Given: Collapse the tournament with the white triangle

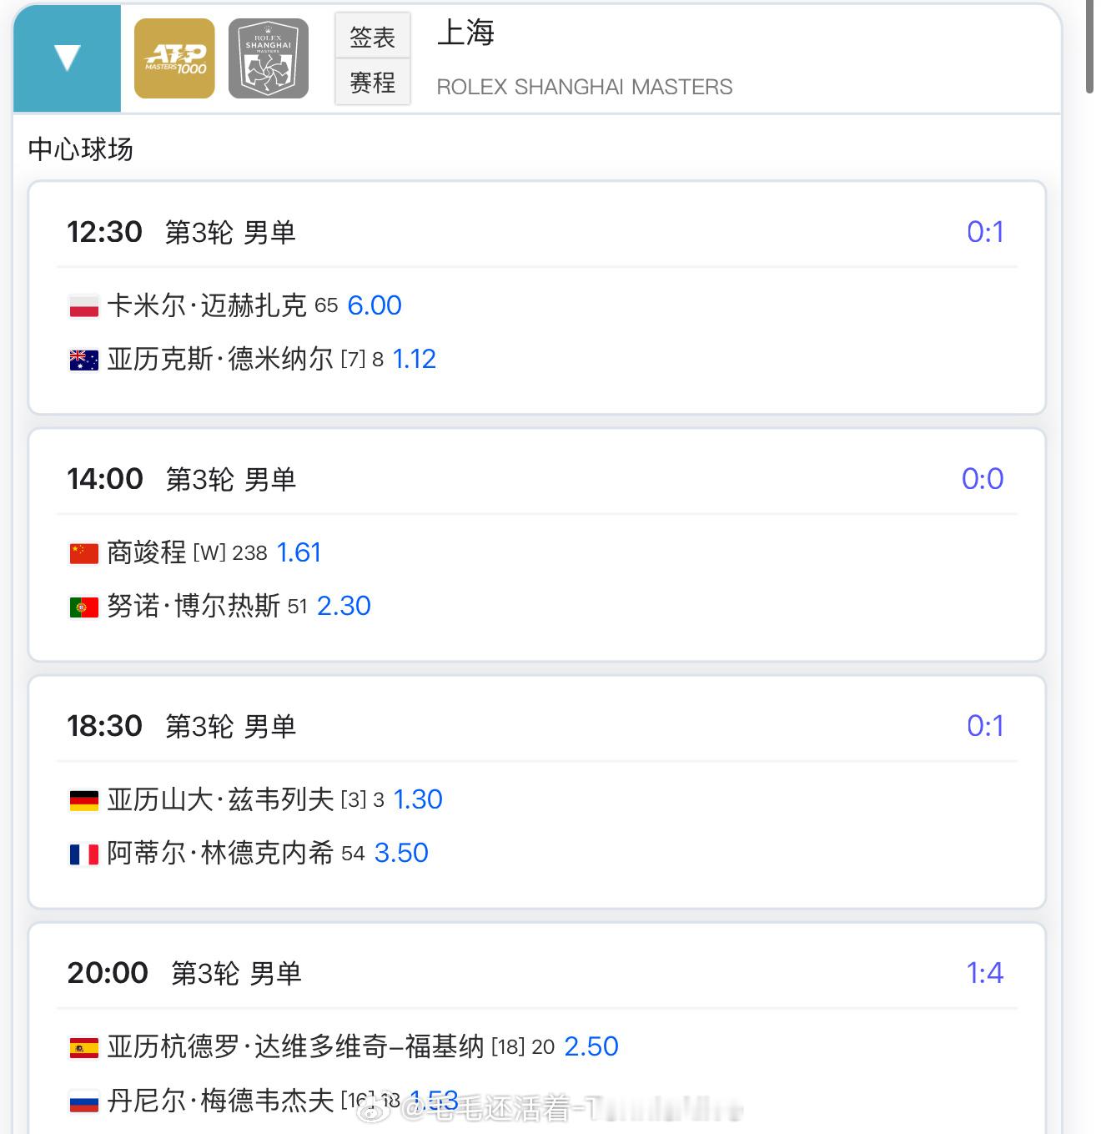Looking at the screenshot, I should (x=67, y=58).
